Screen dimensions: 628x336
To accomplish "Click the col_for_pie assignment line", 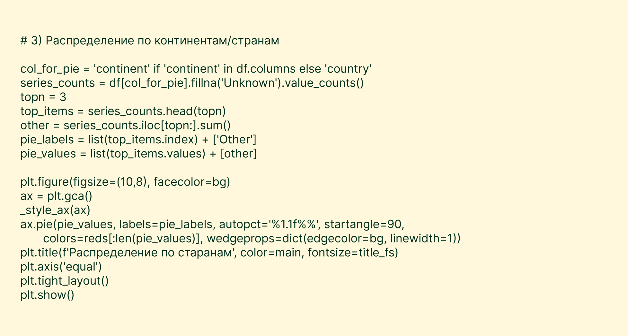I will click(196, 69).
